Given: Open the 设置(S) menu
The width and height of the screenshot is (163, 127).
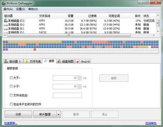Looking at the screenshot, I should coord(21,9).
